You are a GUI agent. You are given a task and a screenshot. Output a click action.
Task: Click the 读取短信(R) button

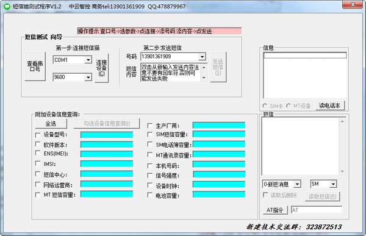point(323,196)
